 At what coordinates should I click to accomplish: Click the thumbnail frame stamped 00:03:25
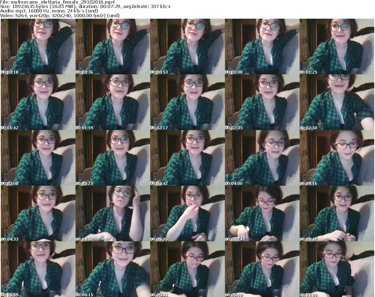(113, 158)
